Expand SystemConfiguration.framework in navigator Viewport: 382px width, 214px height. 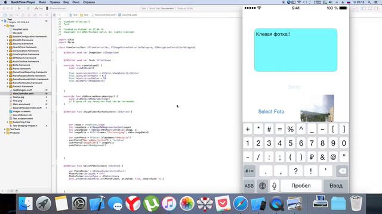(x=8, y=36)
